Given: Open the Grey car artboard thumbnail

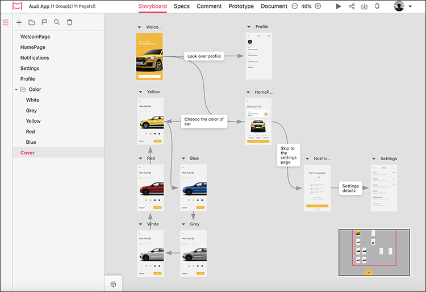Looking at the screenshot, I should [194, 253].
